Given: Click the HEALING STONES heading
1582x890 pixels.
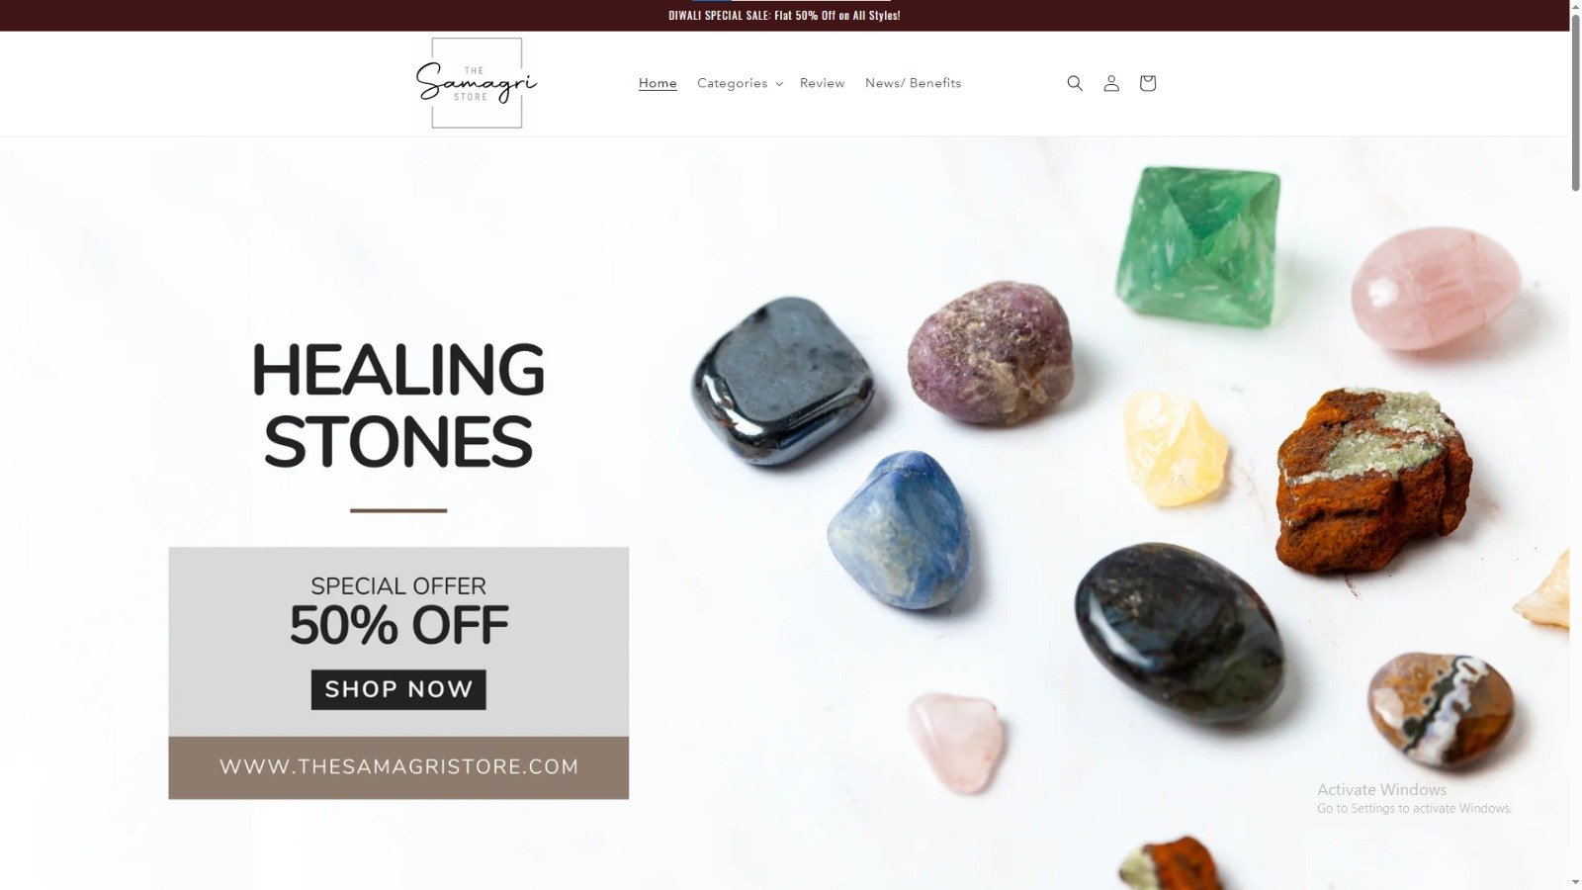Looking at the screenshot, I should tap(398, 405).
